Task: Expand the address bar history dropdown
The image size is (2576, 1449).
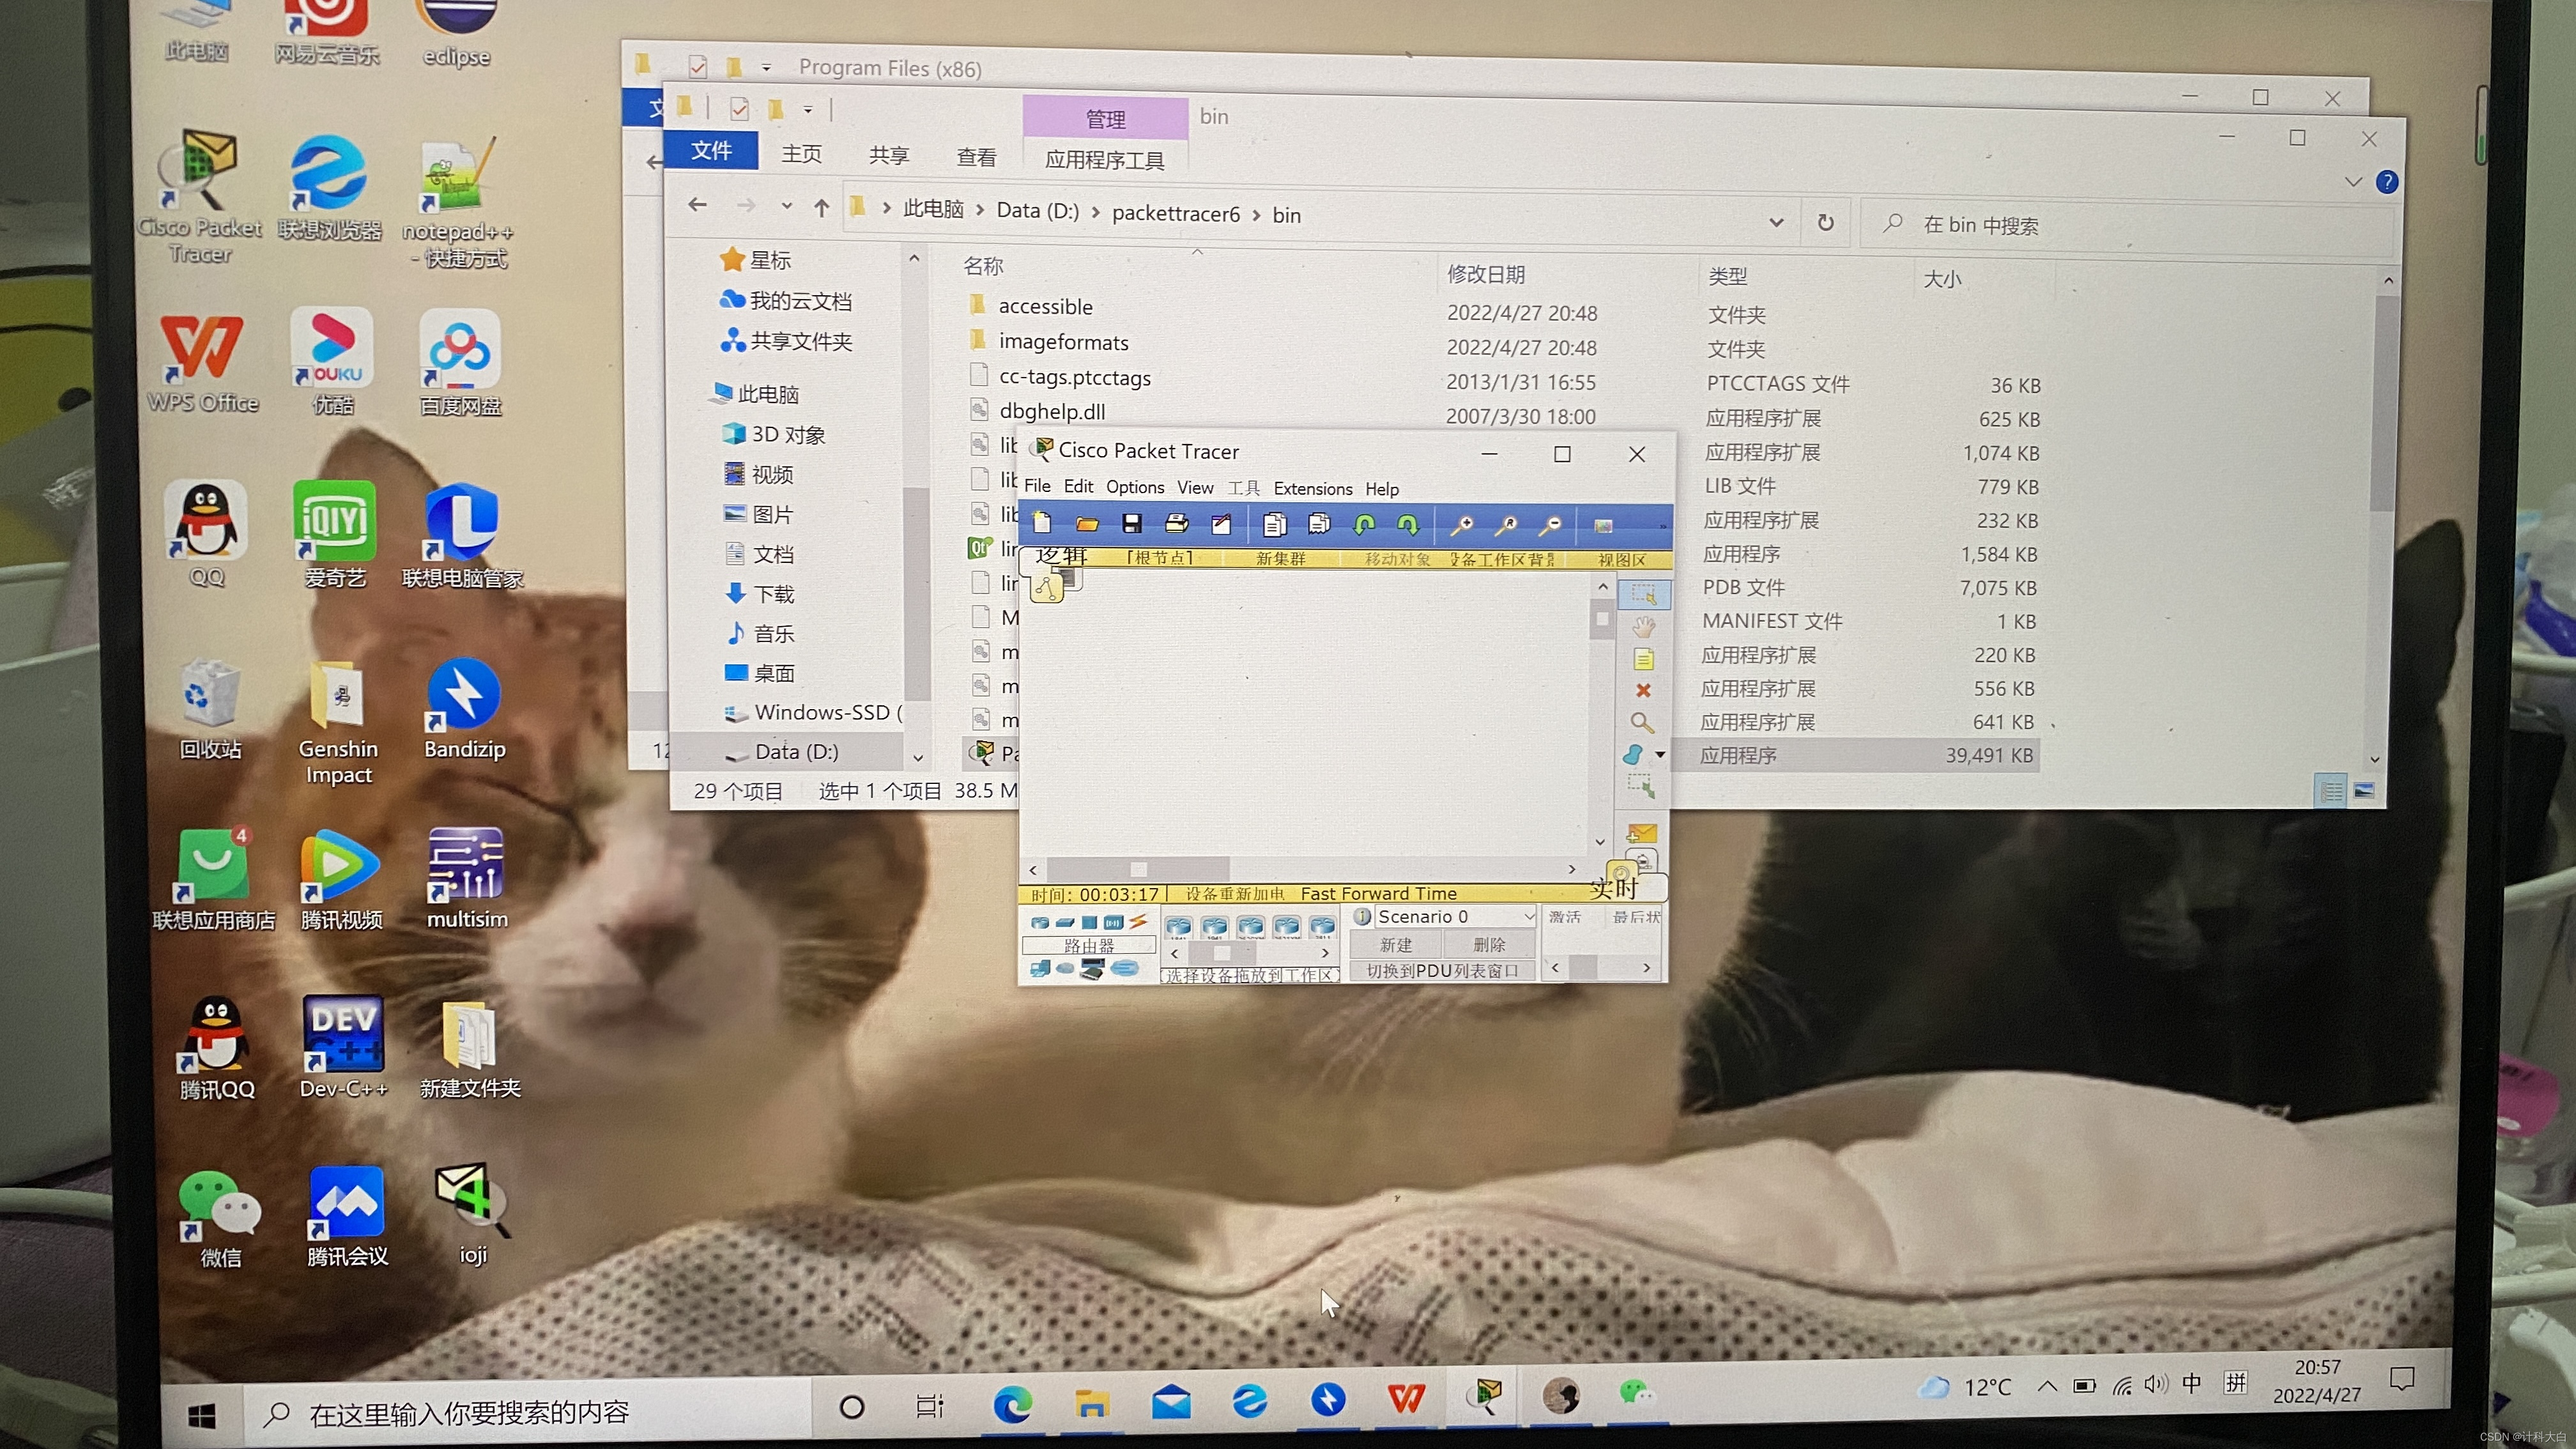Action: pyautogui.click(x=1776, y=222)
